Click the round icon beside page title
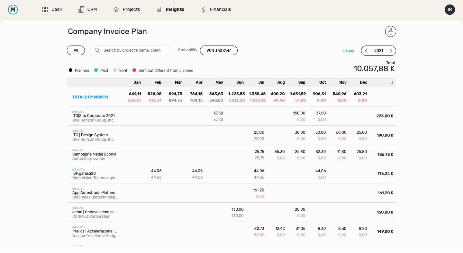The image size is (463, 253). pos(390,31)
